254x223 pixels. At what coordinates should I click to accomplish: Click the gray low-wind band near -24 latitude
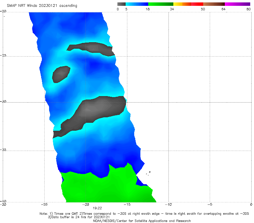tap(92, 49)
